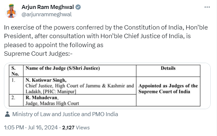Open Arjun Ram Meghwal's profile avatar

[x=11, y=11]
